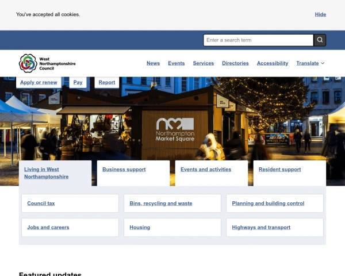
Task: Click the Apply or renew button
Action: (x=39, y=82)
